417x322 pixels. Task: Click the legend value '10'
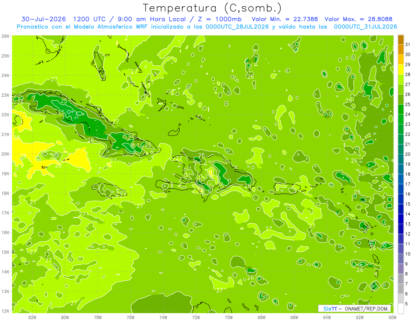click(x=408, y=254)
